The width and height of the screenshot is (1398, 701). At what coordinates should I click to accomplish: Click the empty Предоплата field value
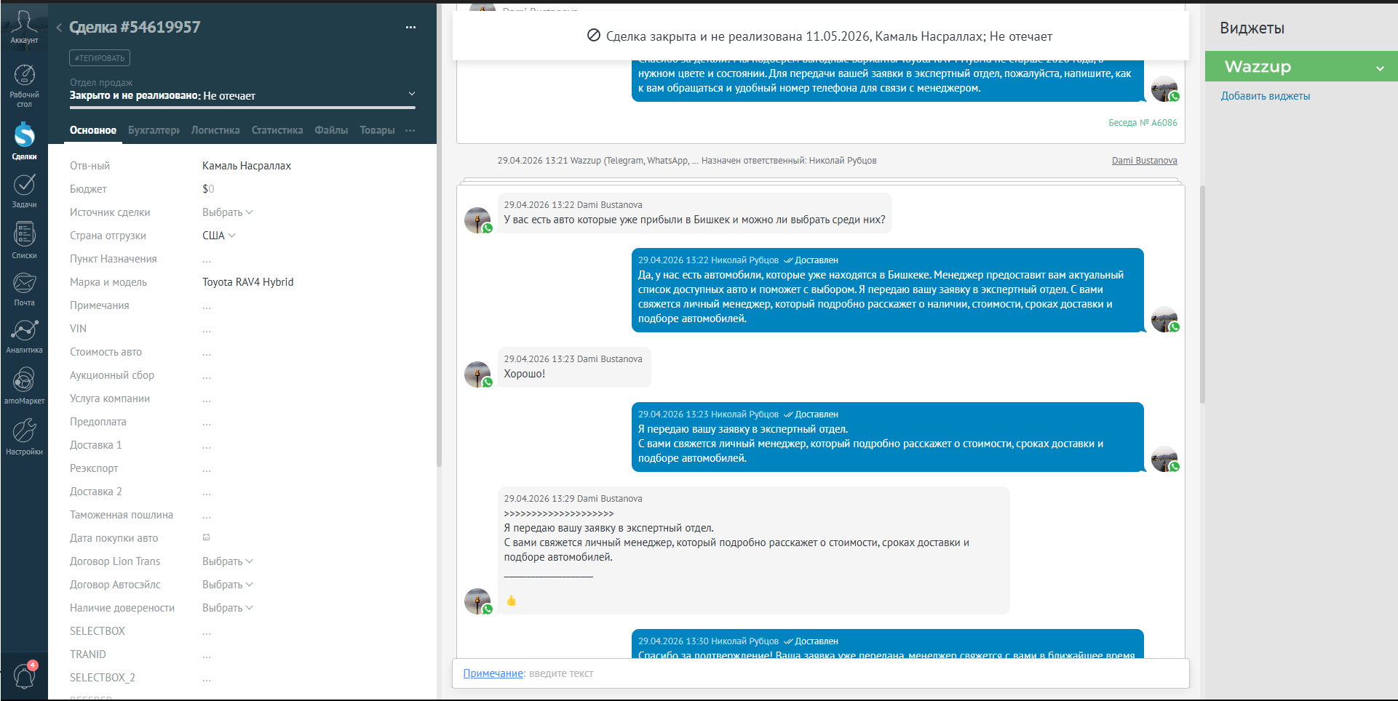(207, 422)
